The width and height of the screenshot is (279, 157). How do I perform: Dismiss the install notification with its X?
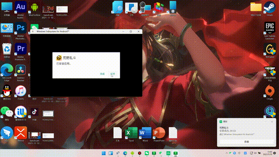[x=272, y=122]
